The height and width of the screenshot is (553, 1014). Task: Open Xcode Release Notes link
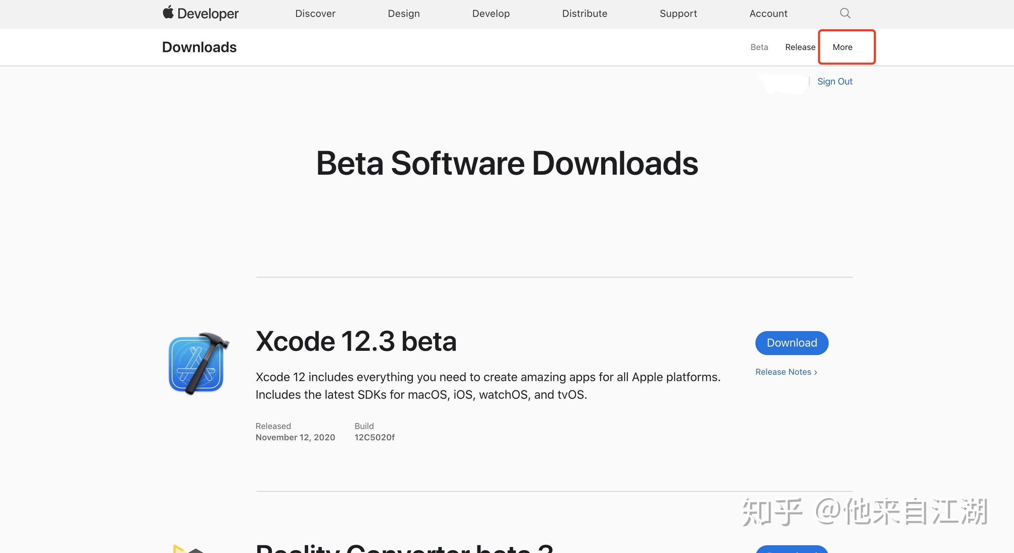(x=786, y=372)
